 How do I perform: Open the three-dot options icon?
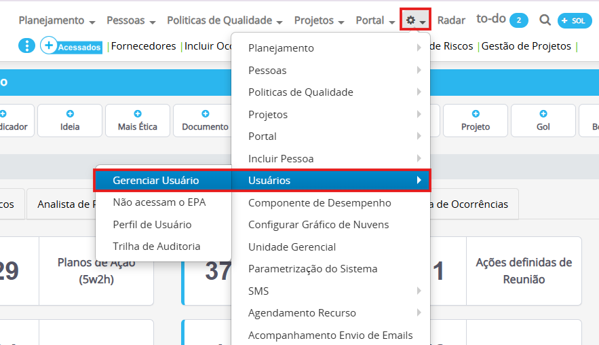click(x=26, y=46)
